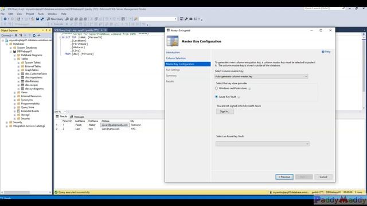Expand the System Databases node
Viewport: 367px width, 206px height.
[11, 47]
